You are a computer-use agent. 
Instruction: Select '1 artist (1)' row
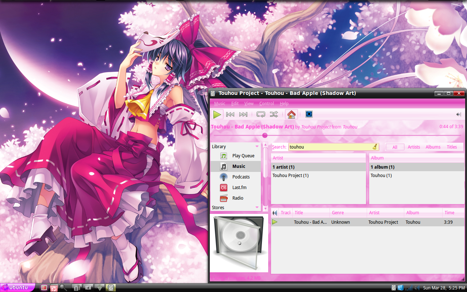[x=318, y=167]
